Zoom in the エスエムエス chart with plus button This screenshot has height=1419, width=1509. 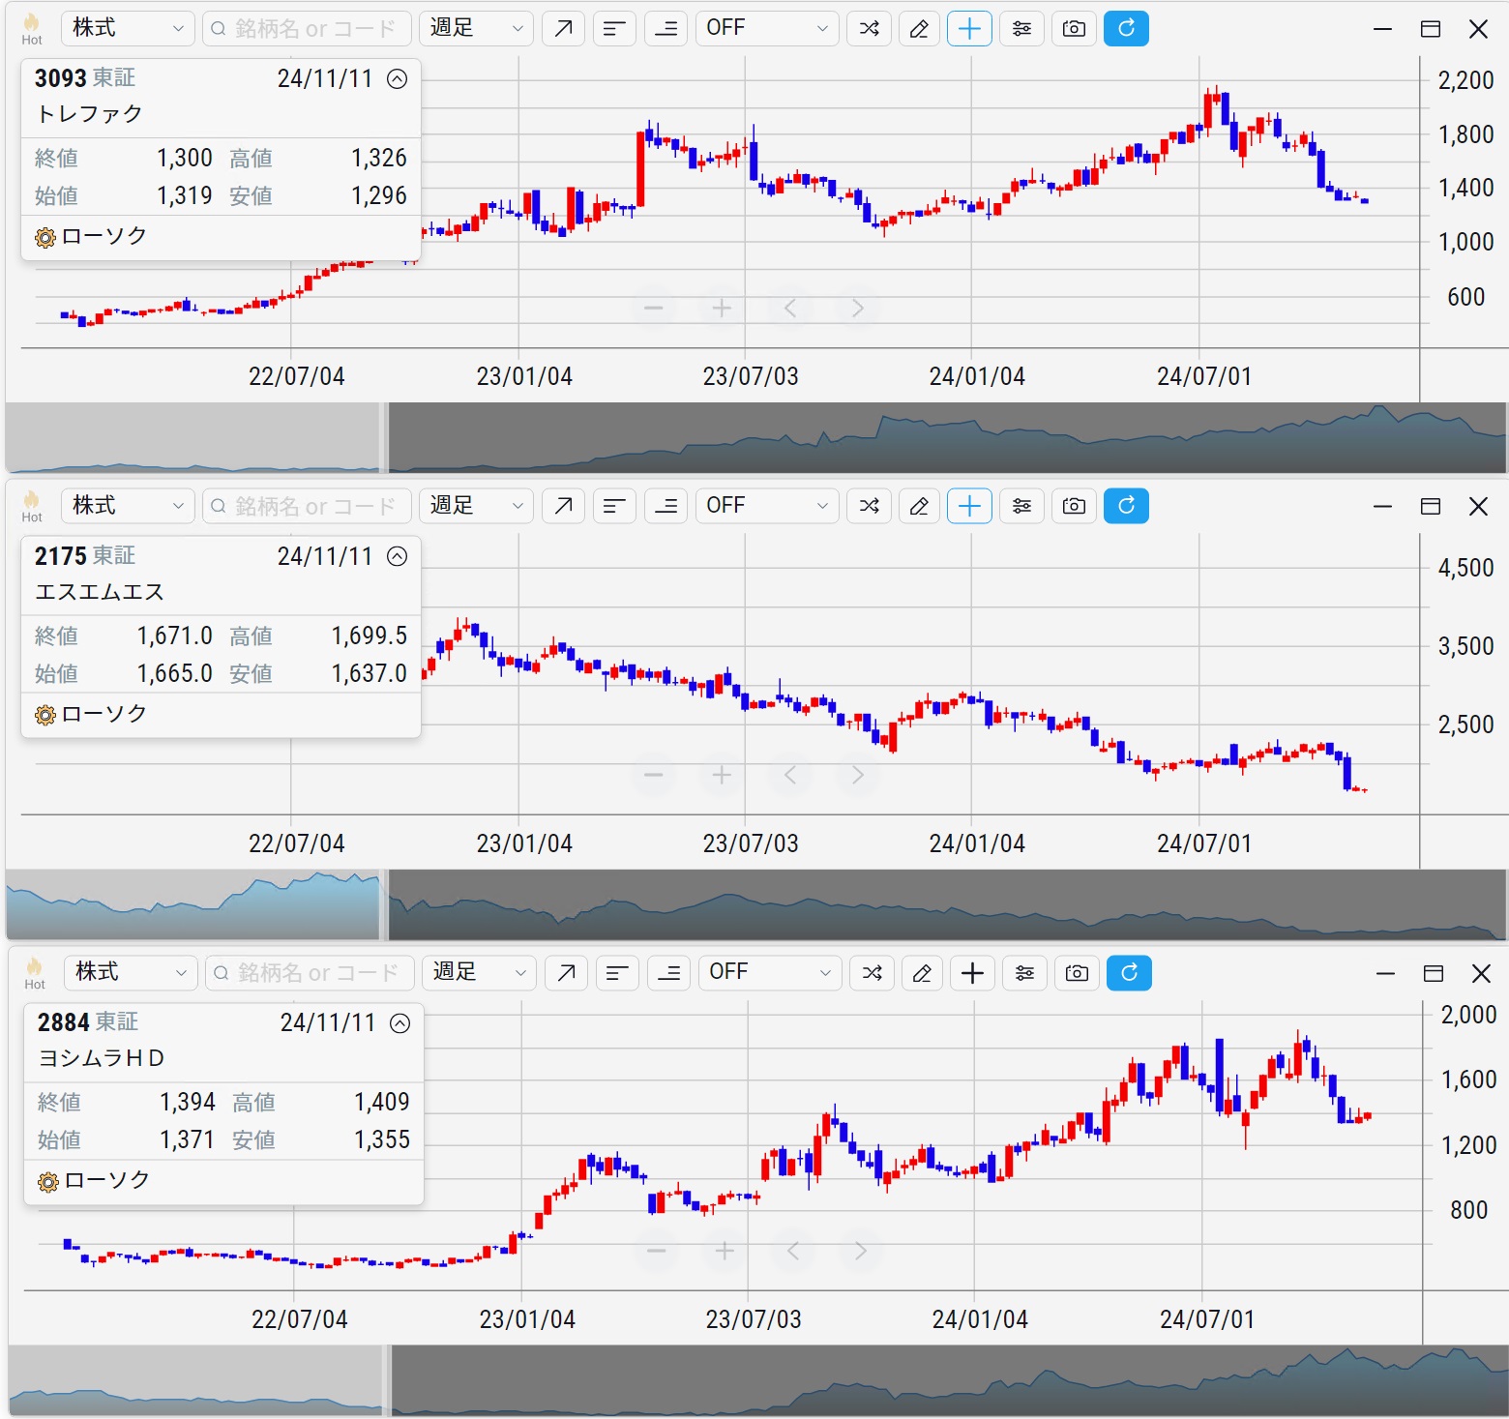721,775
